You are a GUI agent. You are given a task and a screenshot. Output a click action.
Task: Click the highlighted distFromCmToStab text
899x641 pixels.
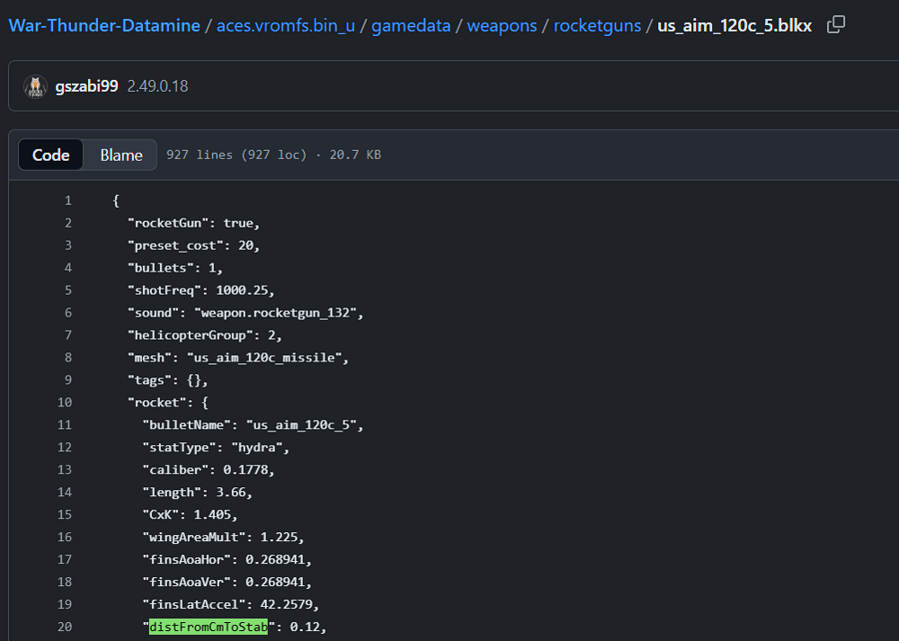point(209,627)
